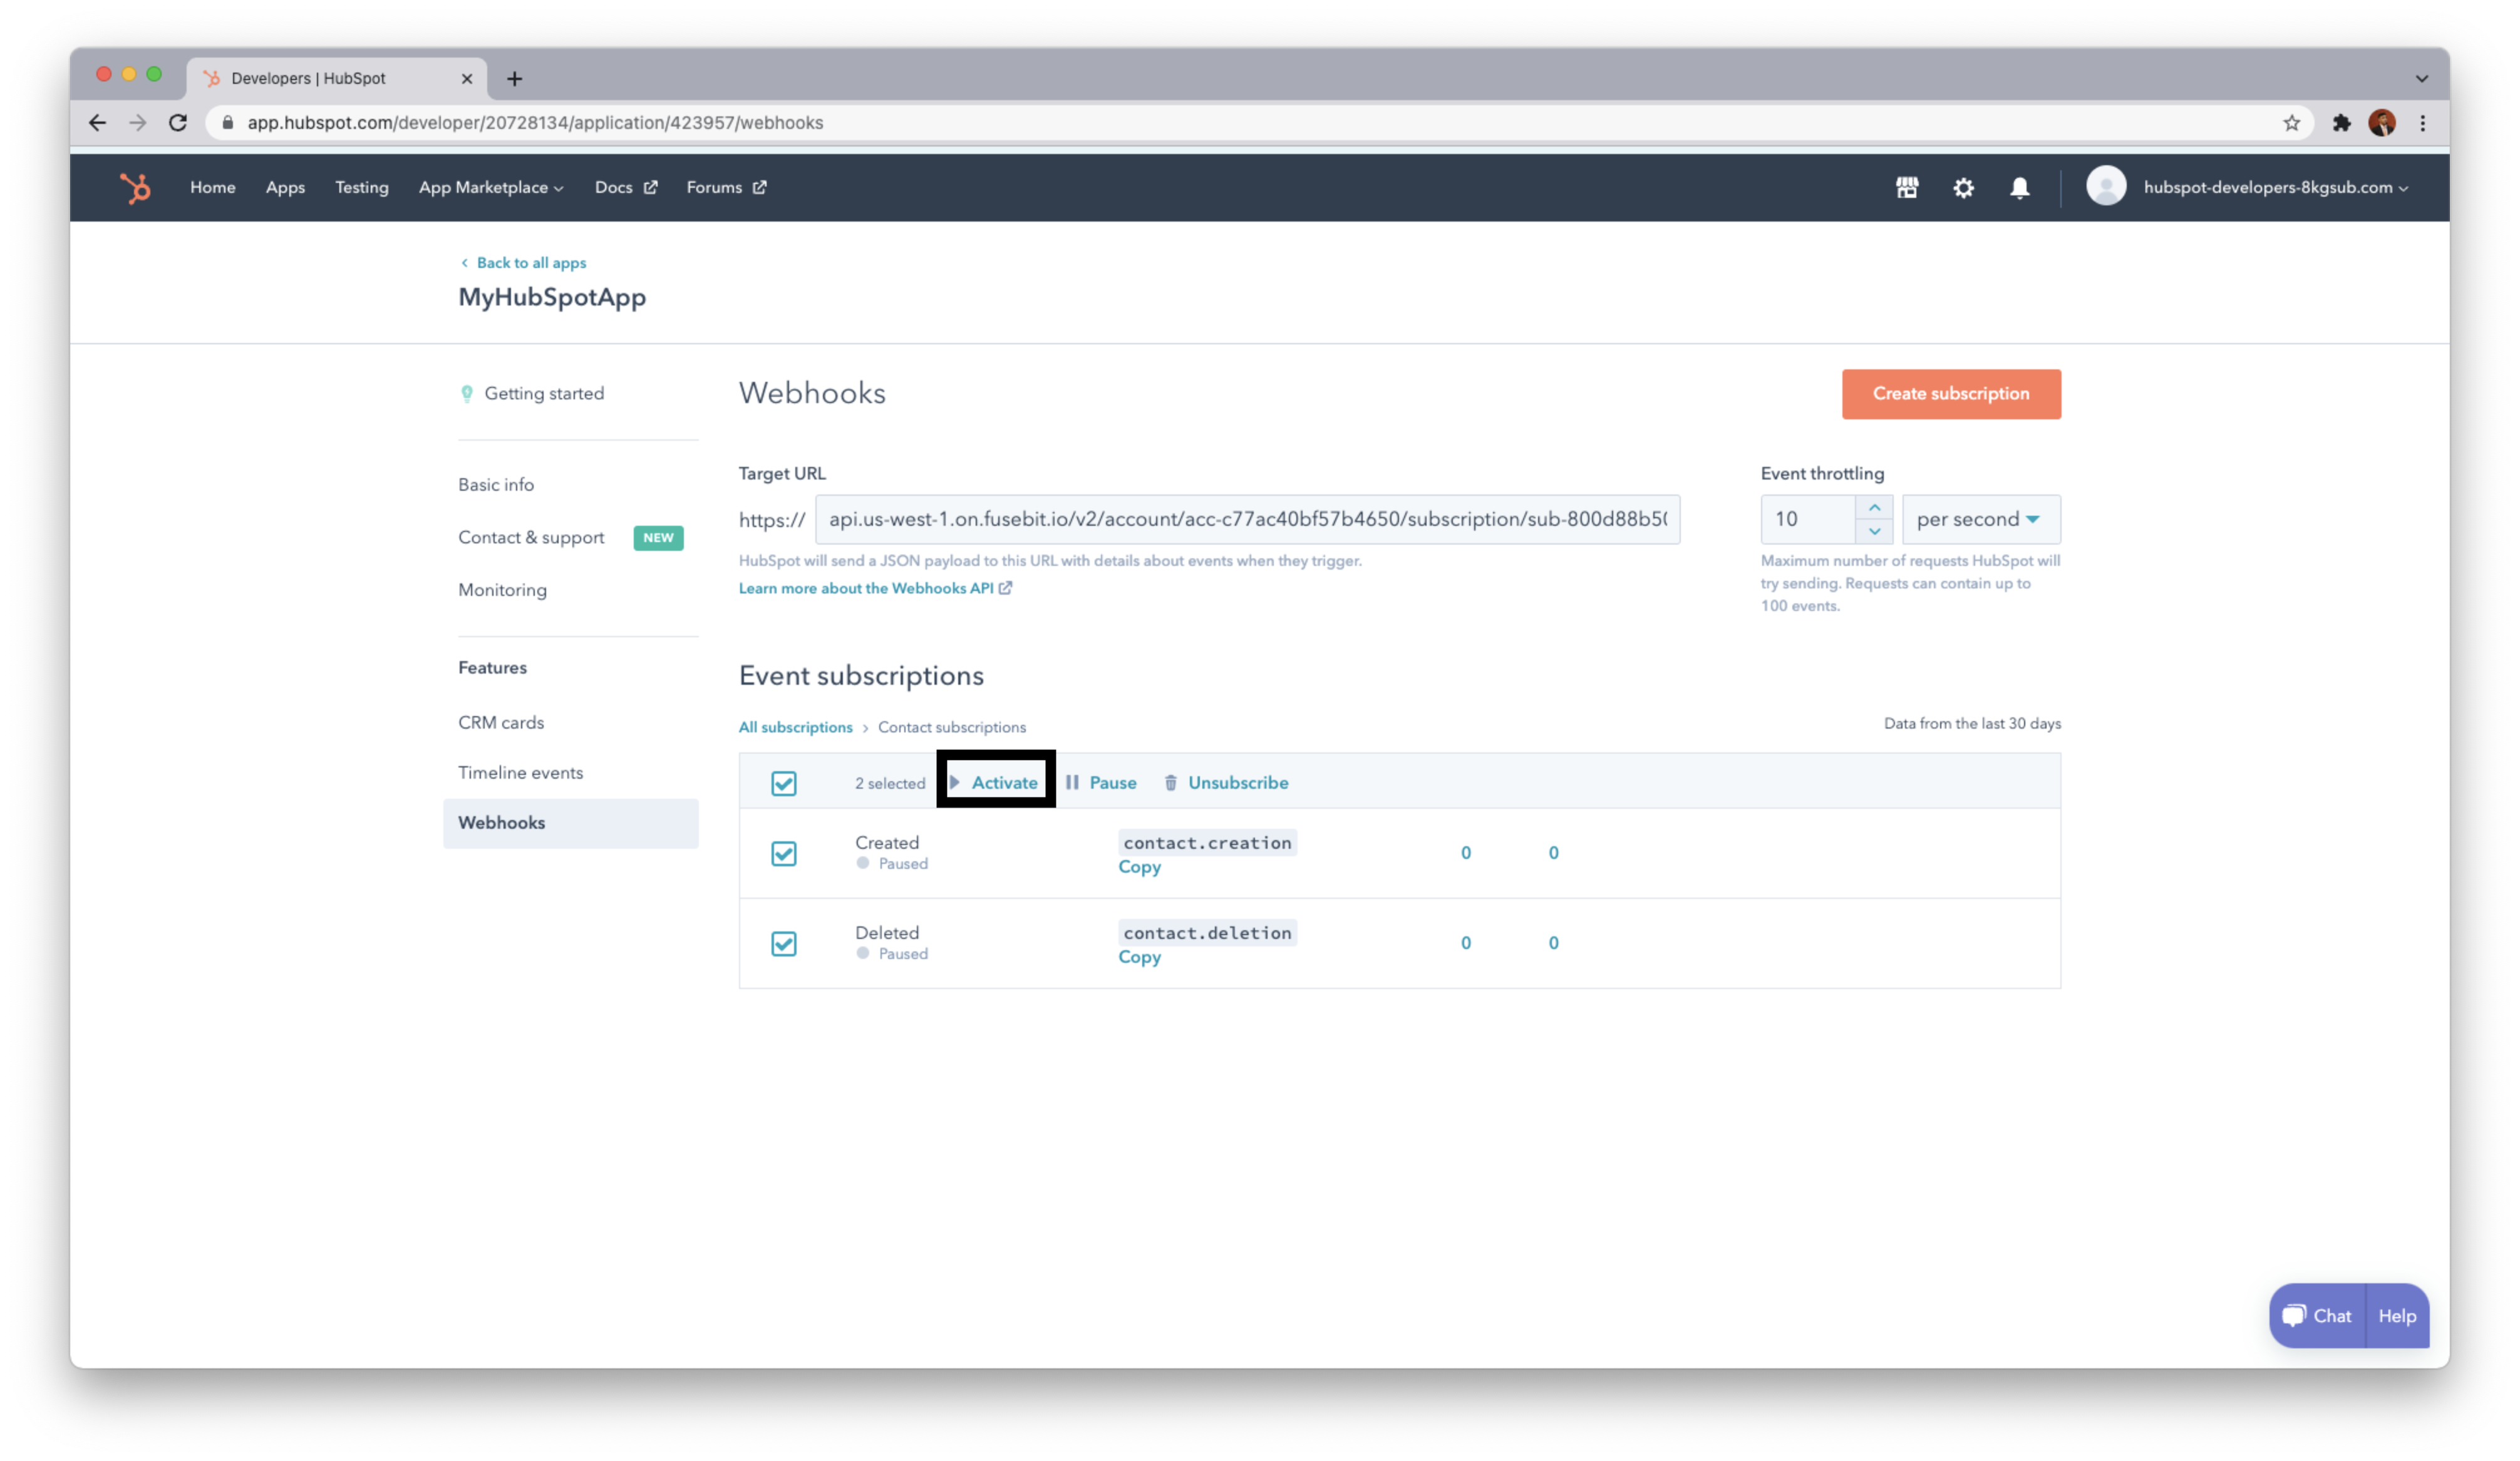Open the per second throttling dropdown
The width and height of the screenshot is (2520, 1461).
pos(1979,520)
